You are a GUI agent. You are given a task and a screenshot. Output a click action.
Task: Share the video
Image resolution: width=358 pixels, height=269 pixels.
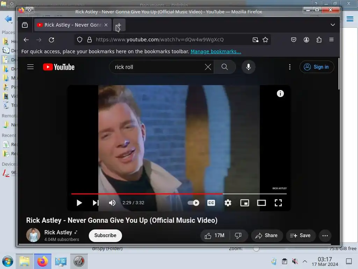coord(267,236)
